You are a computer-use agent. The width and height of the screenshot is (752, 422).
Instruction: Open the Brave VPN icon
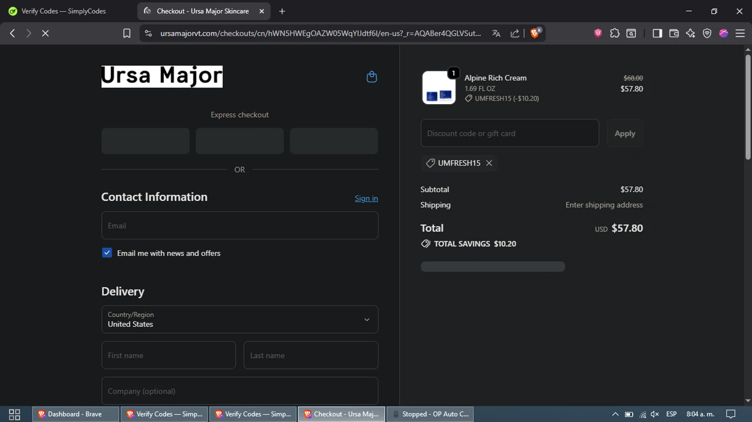point(707,33)
